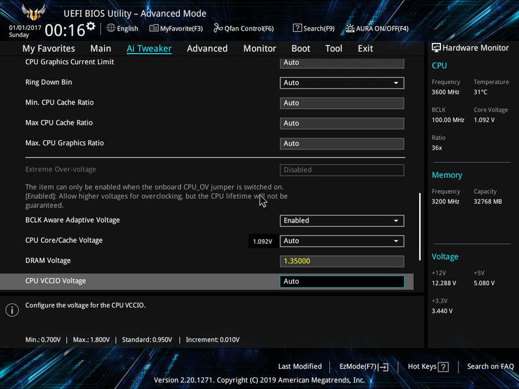This screenshot has height=389, width=519.
Task: Click the Search(F9) question mark icon
Action: 297,28
